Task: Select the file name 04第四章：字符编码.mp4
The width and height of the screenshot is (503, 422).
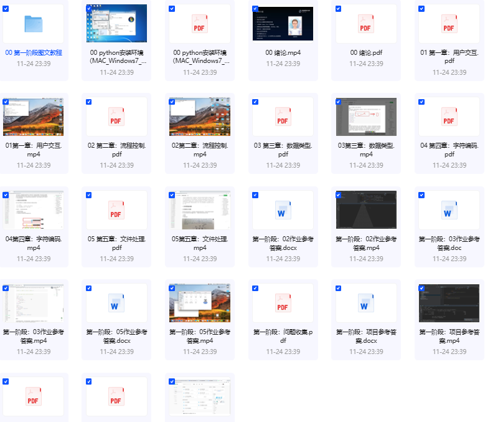Action: tap(34, 243)
